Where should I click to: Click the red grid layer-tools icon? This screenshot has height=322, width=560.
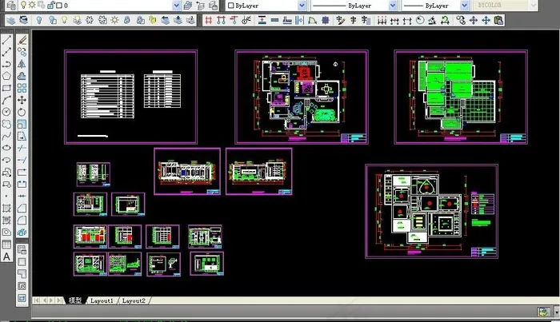click(209, 19)
